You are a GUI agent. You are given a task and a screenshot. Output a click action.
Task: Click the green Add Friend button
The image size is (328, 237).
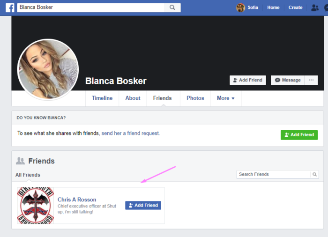pos(299,135)
